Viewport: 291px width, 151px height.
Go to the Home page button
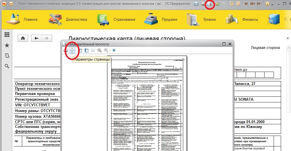[x=23, y=38]
